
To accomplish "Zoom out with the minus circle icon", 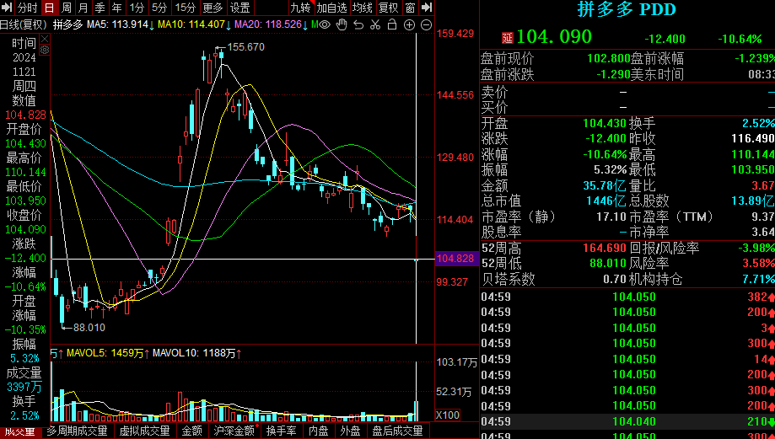I will coord(426,24).
